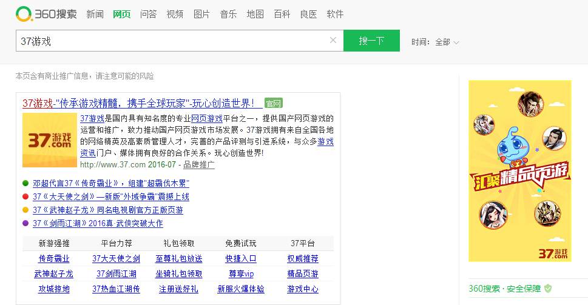Open the 问答 tab
This screenshot has height=305, width=588.
point(148,14)
